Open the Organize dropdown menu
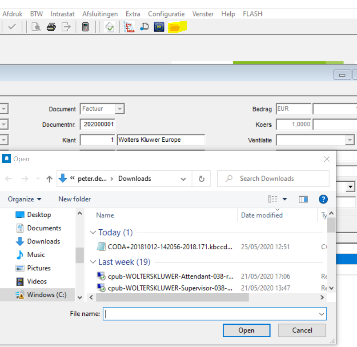 [24, 199]
